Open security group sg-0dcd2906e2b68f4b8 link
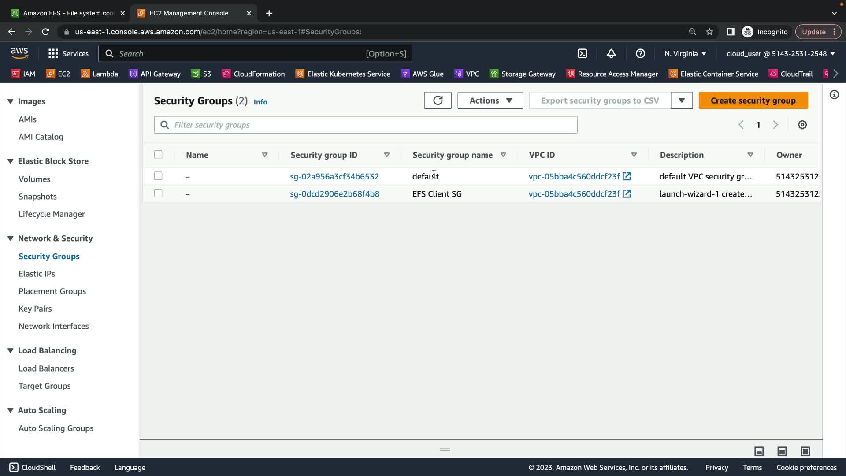This screenshot has width=846, height=476. tap(334, 194)
